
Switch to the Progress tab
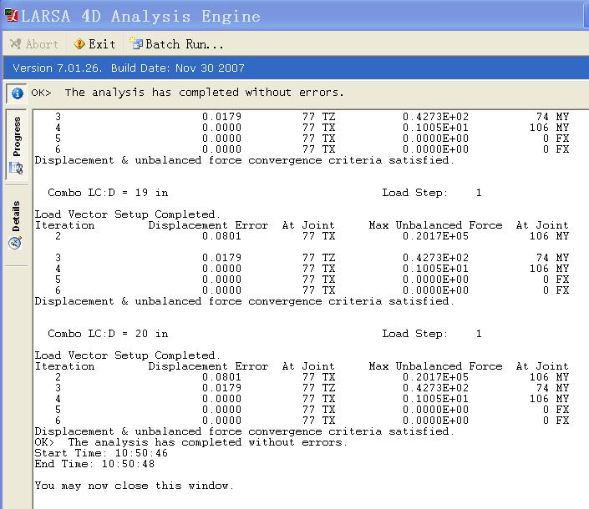click(x=17, y=145)
